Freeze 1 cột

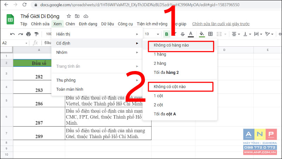point(180,96)
